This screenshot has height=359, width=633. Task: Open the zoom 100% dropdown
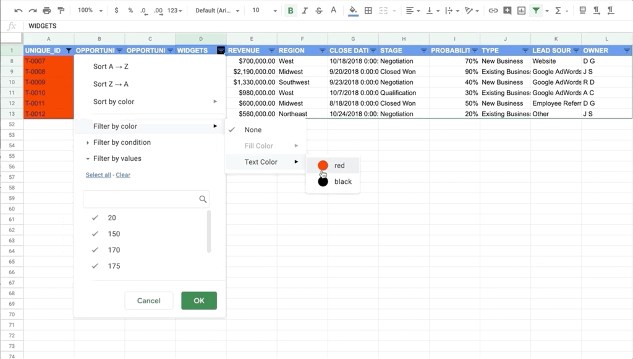pyautogui.click(x=90, y=11)
